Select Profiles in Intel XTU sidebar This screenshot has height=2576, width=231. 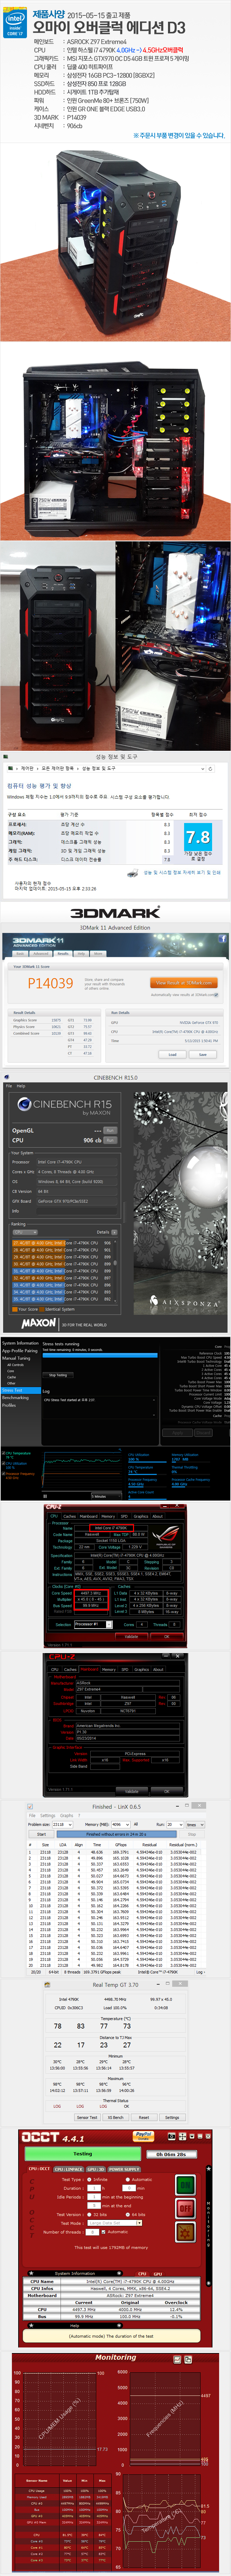tap(9, 1405)
